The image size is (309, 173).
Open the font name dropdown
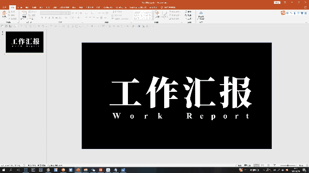click(x=62, y=13)
